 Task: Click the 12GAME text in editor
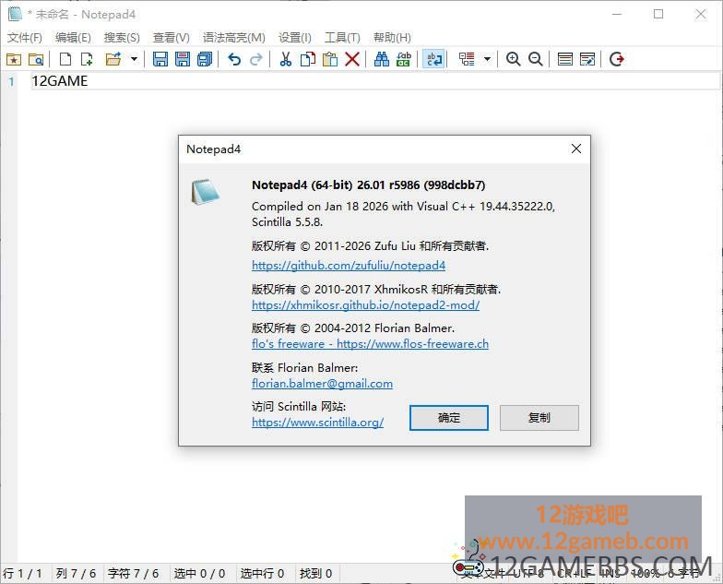pyautogui.click(x=59, y=81)
